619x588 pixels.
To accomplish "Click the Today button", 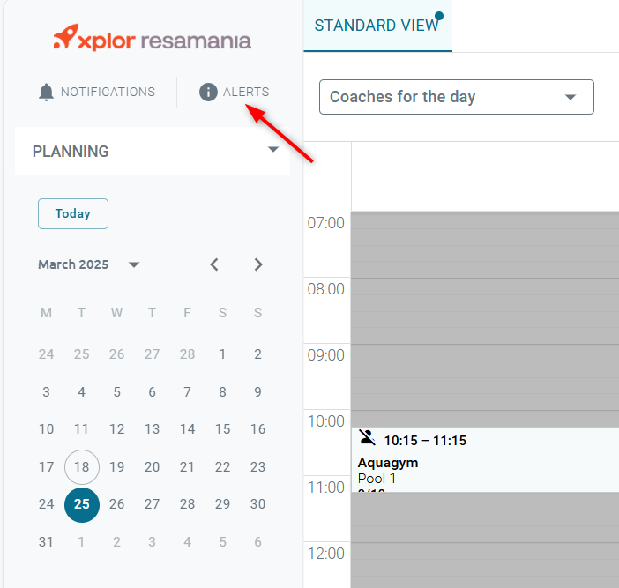I will click(72, 213).
